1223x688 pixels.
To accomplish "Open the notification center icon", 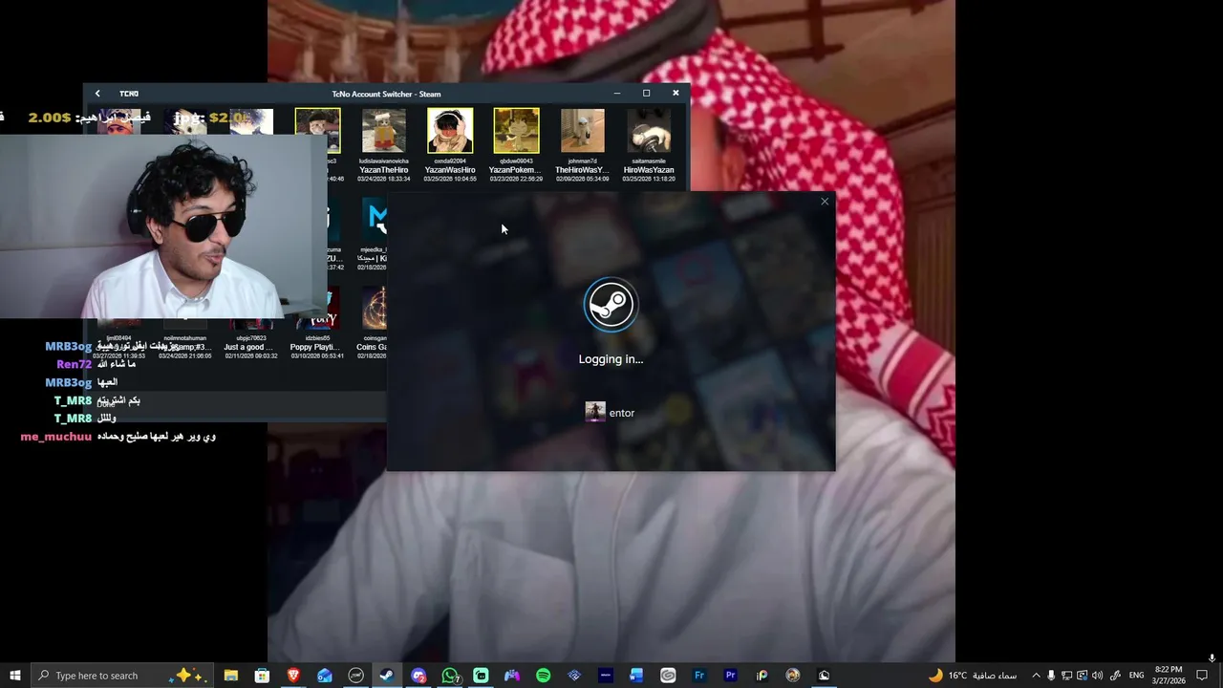I will click(1203, 676).
